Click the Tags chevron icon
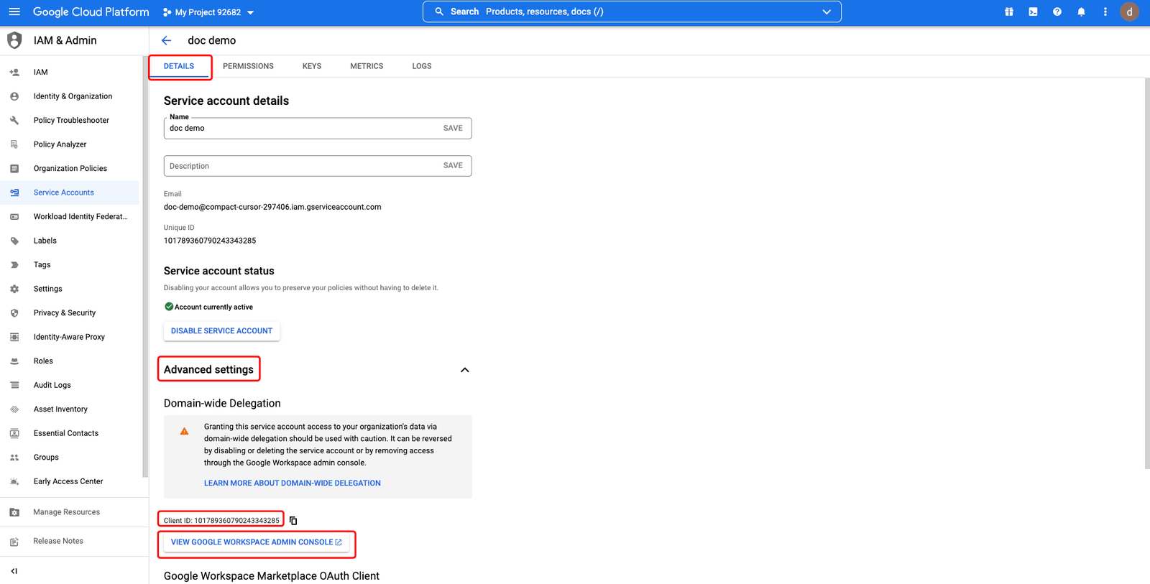 [x=14, y=265]
